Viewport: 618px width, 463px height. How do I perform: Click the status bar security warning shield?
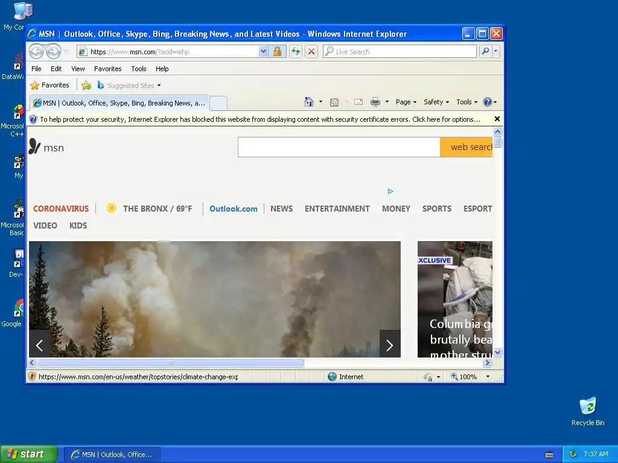(33, 376)
